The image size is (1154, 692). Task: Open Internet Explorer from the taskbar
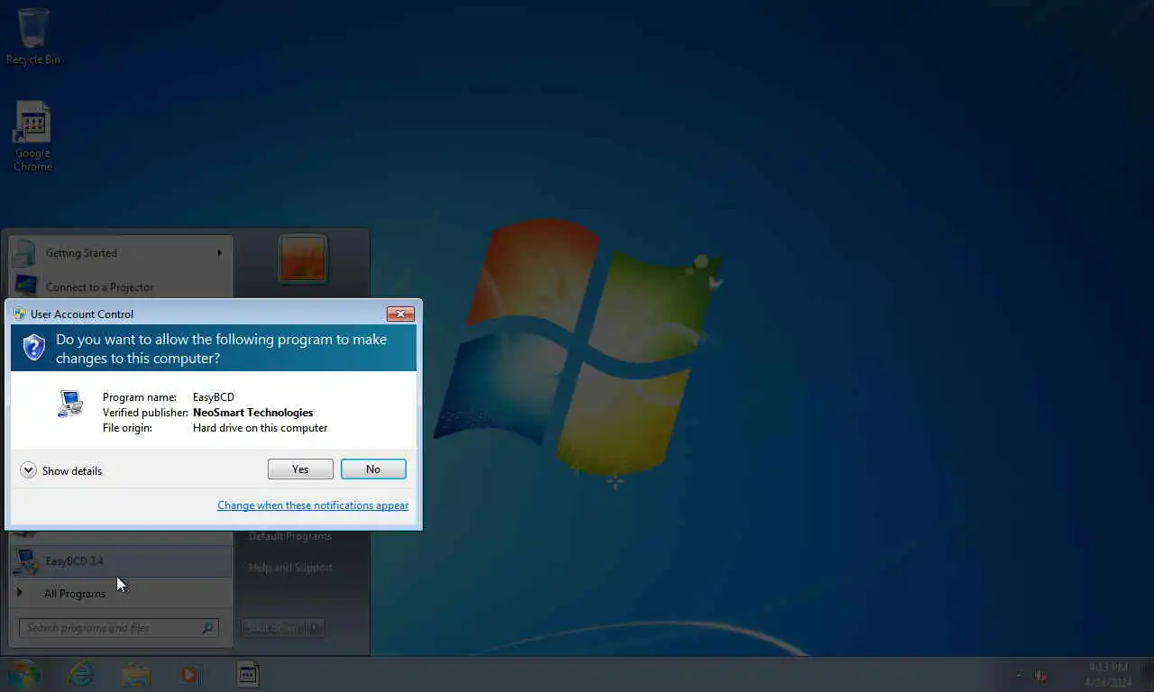click(x=81, y=674)
